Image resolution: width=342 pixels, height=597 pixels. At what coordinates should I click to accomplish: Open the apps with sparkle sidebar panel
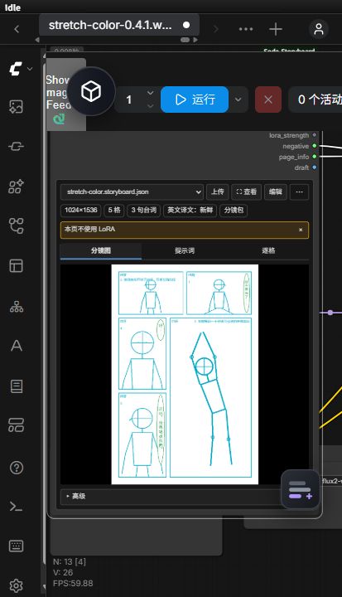[x=16, y=187]
